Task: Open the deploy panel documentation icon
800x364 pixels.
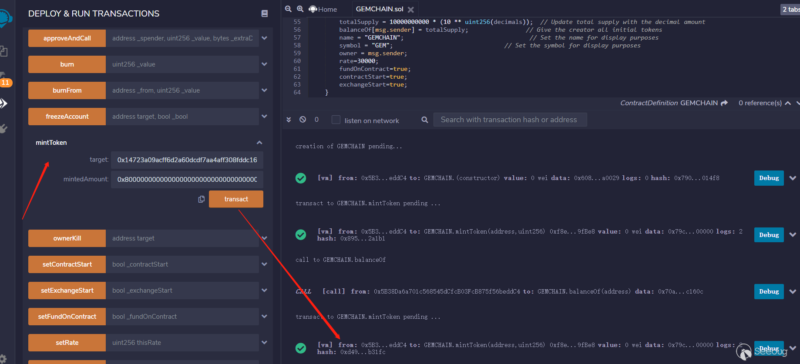Action: pos(264,13)
